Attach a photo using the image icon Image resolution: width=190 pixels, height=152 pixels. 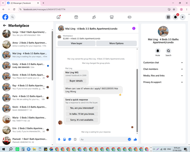[65, 139]
